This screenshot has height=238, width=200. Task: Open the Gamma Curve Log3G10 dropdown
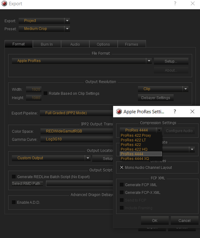pyautogui.click(x=77, y=139)
